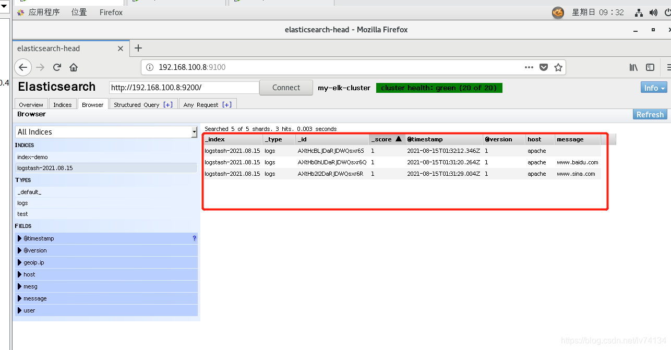Click the id AXtHcBLJDaRJDWQsxr6S
Screen dimensions: 671x350
tap(331, 151)
